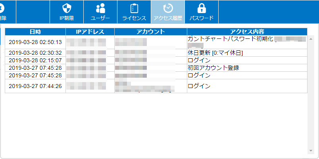
Task: Select the 2019-03-27 07:44:26 date cell
Action: tap(35, 86)
